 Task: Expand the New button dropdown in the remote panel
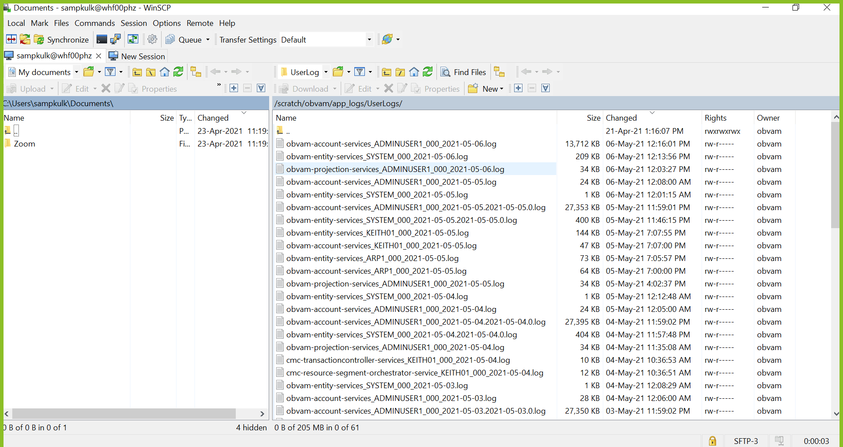click(501, 89)
